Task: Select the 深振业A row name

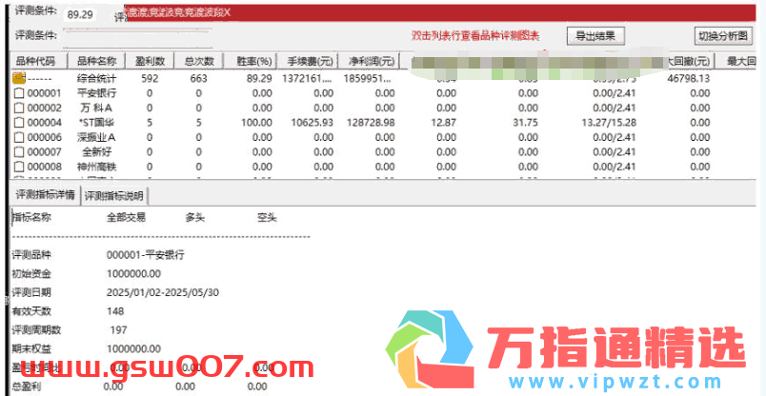Action: 97,138
